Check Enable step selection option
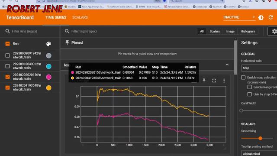The height and width of the screenshot is (156, 277). (243, 78)
